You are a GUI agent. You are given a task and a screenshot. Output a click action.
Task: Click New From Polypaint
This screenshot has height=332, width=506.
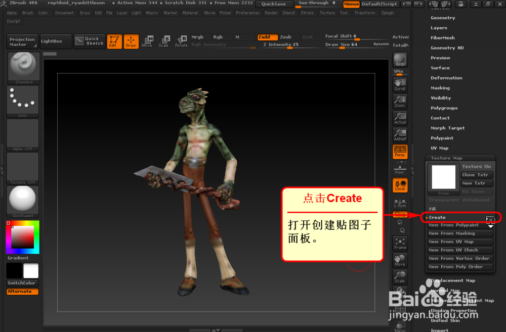pyautogui.click(x=460, y=225)
